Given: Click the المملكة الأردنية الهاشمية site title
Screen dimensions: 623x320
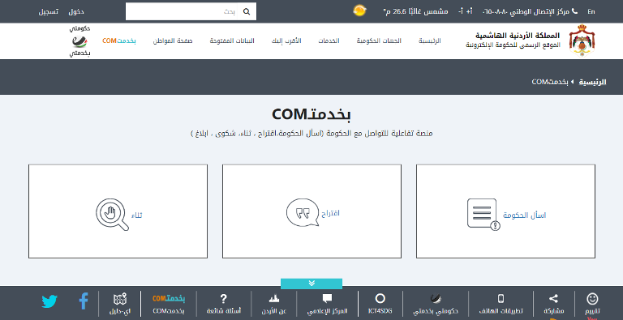Looking at the screenshot, I should [518, 36].
